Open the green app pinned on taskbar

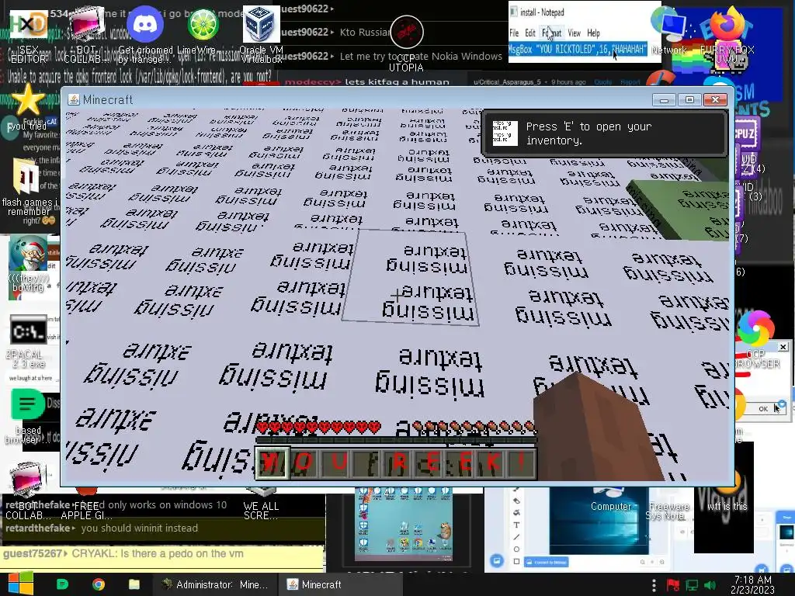(62, 584)
